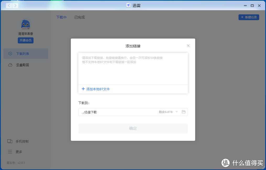
Task: Click the 开通会员 membership button
Action: pyautogui.click(x=25, y=40)
